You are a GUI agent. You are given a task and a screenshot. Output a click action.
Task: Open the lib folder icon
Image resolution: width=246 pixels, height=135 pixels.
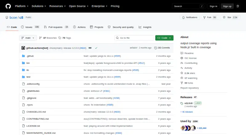[23, 70]
